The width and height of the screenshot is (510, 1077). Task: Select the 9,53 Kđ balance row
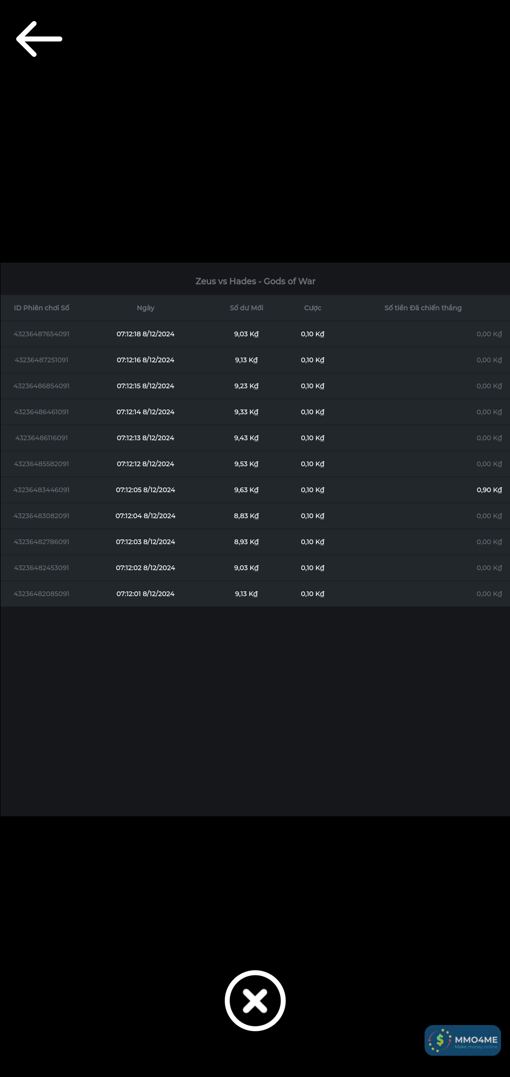tap(246, 464)
